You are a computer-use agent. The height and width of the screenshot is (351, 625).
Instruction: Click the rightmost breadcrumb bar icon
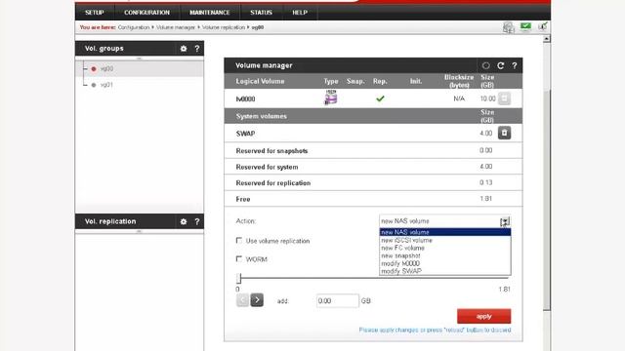click(x=543, y=27)
